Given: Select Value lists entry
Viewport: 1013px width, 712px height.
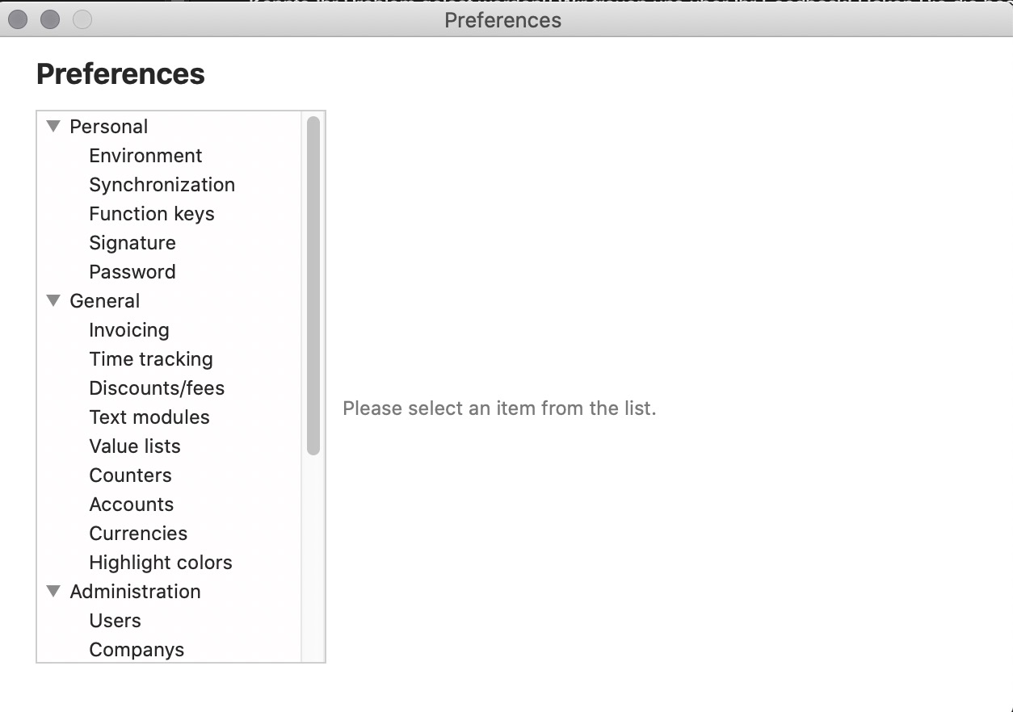Looking at the screenshot, I should [135, 446].
